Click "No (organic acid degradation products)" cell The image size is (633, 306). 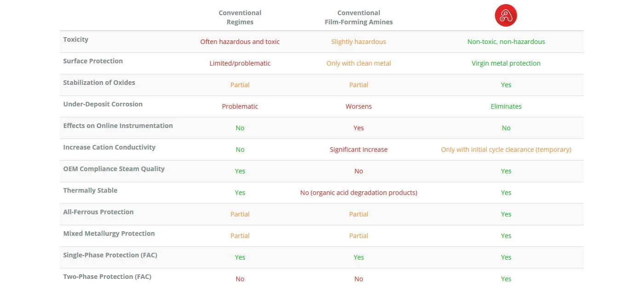click(x=359, y=193)
